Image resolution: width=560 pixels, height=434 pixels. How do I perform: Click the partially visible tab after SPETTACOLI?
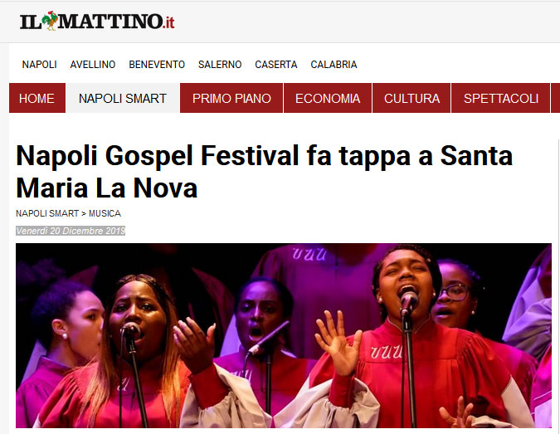point(556,98)
